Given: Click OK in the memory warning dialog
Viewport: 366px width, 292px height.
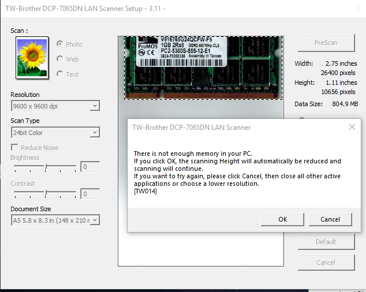Looking at the screenshot, I should pos(282,219).
